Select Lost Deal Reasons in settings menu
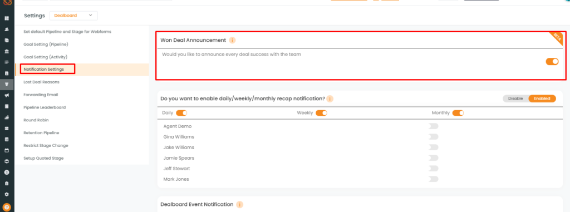The height and width of the screenshot is (212, 570). coord(41,82)
